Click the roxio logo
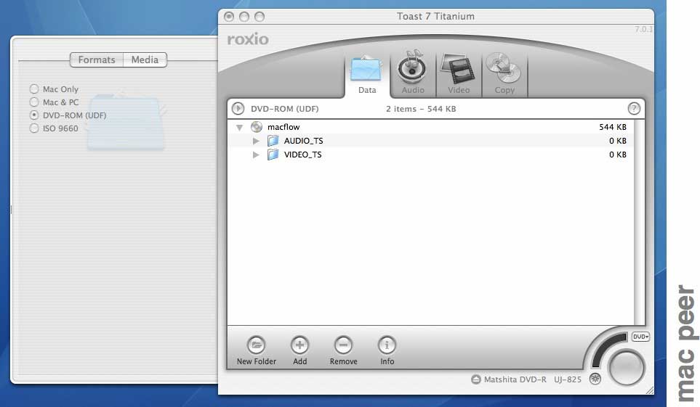This screenshot has height=407, width=700. pos(248,39)
